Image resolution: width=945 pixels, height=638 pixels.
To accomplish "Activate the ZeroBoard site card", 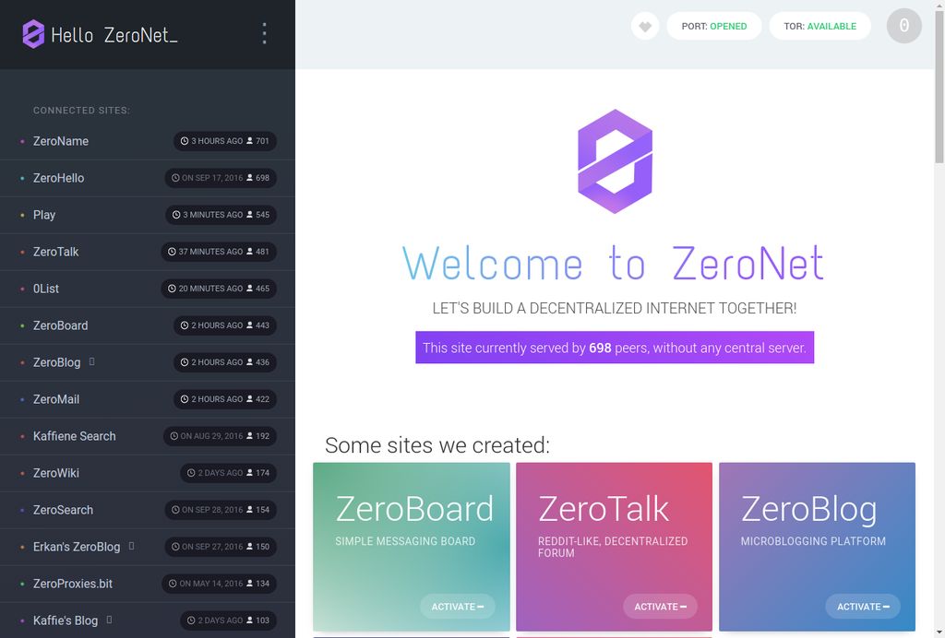I will pyautogui.click(x=457, y=607).
